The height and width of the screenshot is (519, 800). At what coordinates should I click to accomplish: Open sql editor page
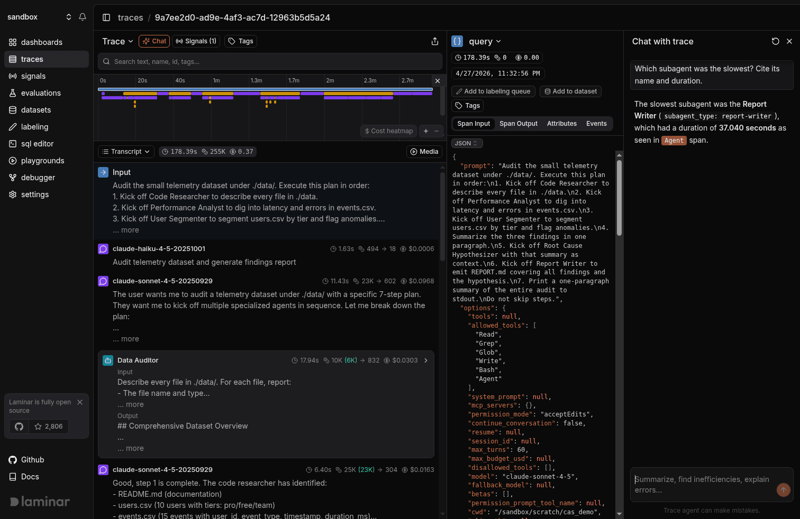47,144
